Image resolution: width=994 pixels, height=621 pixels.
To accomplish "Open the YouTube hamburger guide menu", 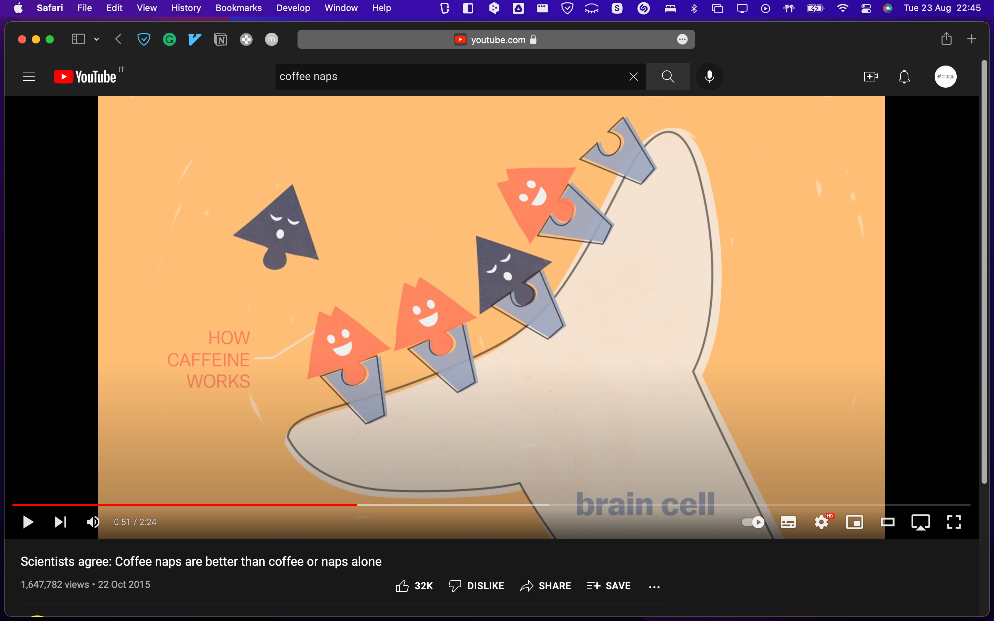I will (29, 76).
